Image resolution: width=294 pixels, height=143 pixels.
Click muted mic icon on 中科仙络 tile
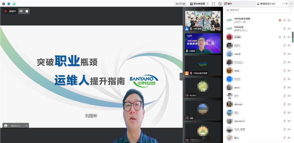[x=191, y=29]
